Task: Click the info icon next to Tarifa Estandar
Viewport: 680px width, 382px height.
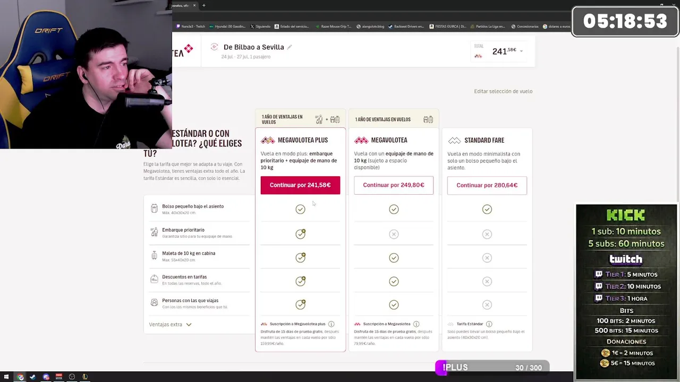Action: pyautogui.click(x=489, y=324)
